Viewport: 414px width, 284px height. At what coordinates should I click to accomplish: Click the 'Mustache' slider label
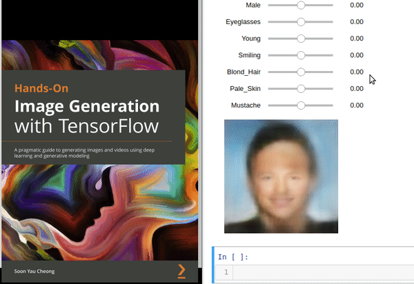(246, 105)
